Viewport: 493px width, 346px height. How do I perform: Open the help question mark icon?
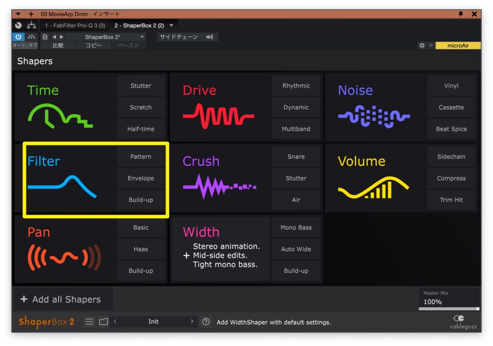[206, 322]
